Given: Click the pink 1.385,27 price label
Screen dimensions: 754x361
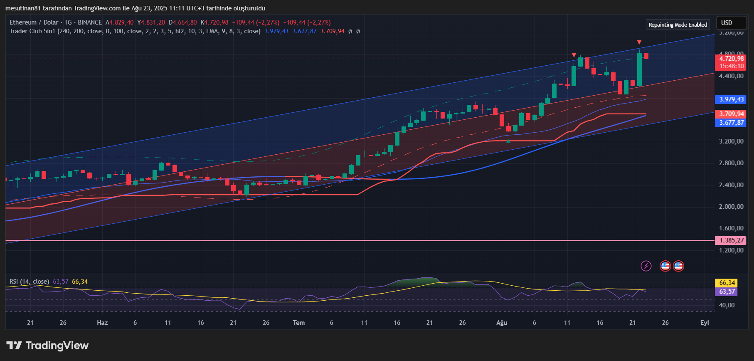Looking at the screenshot, I should click(731, 240).
